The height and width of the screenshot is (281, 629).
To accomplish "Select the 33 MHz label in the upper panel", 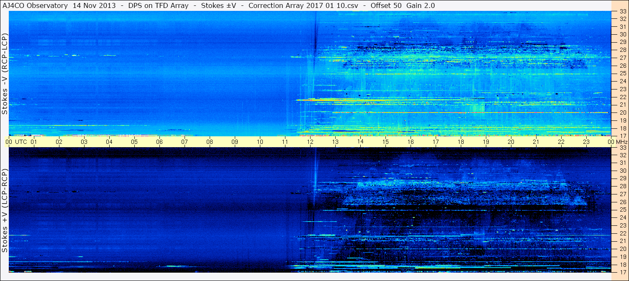I will pyautogui.click(x=623, y=12).
